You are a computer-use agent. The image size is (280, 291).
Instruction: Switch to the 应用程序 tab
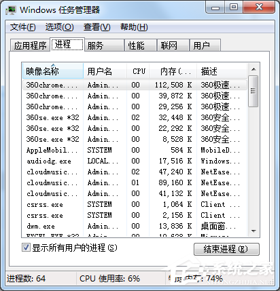pyautogui.click(x=30, y=45)
